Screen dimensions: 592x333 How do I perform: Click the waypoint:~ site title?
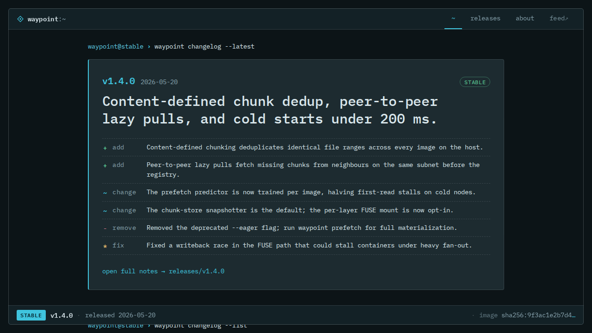pyautogui.click(x=47, y=19)
